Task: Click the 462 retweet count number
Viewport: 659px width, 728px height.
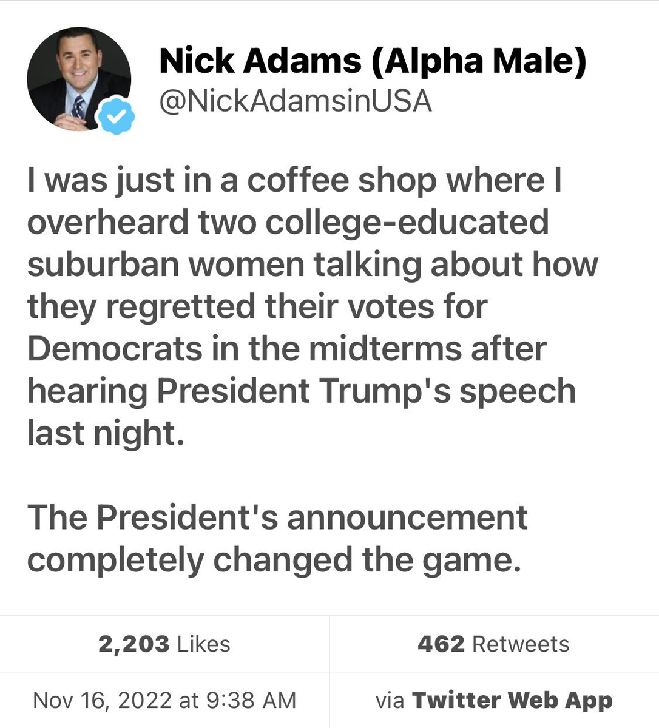Action: click(441, 644)
